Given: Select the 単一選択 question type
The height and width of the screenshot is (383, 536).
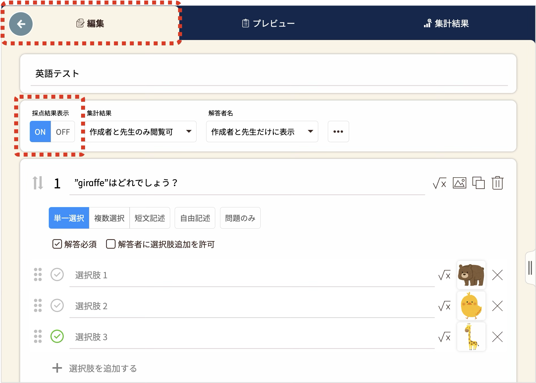Looking at the screenshot, I should point(69,218).
